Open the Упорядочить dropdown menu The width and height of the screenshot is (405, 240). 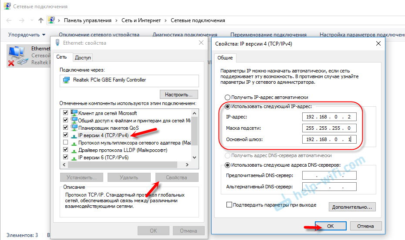click(x=27, y=35)
